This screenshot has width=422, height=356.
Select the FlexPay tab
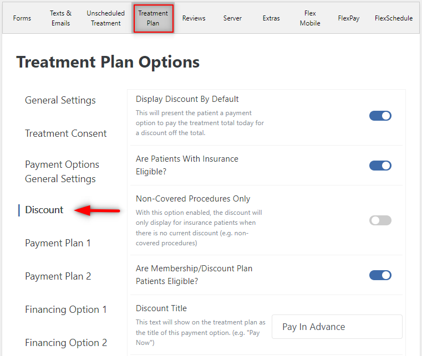(x=349, y=18)
